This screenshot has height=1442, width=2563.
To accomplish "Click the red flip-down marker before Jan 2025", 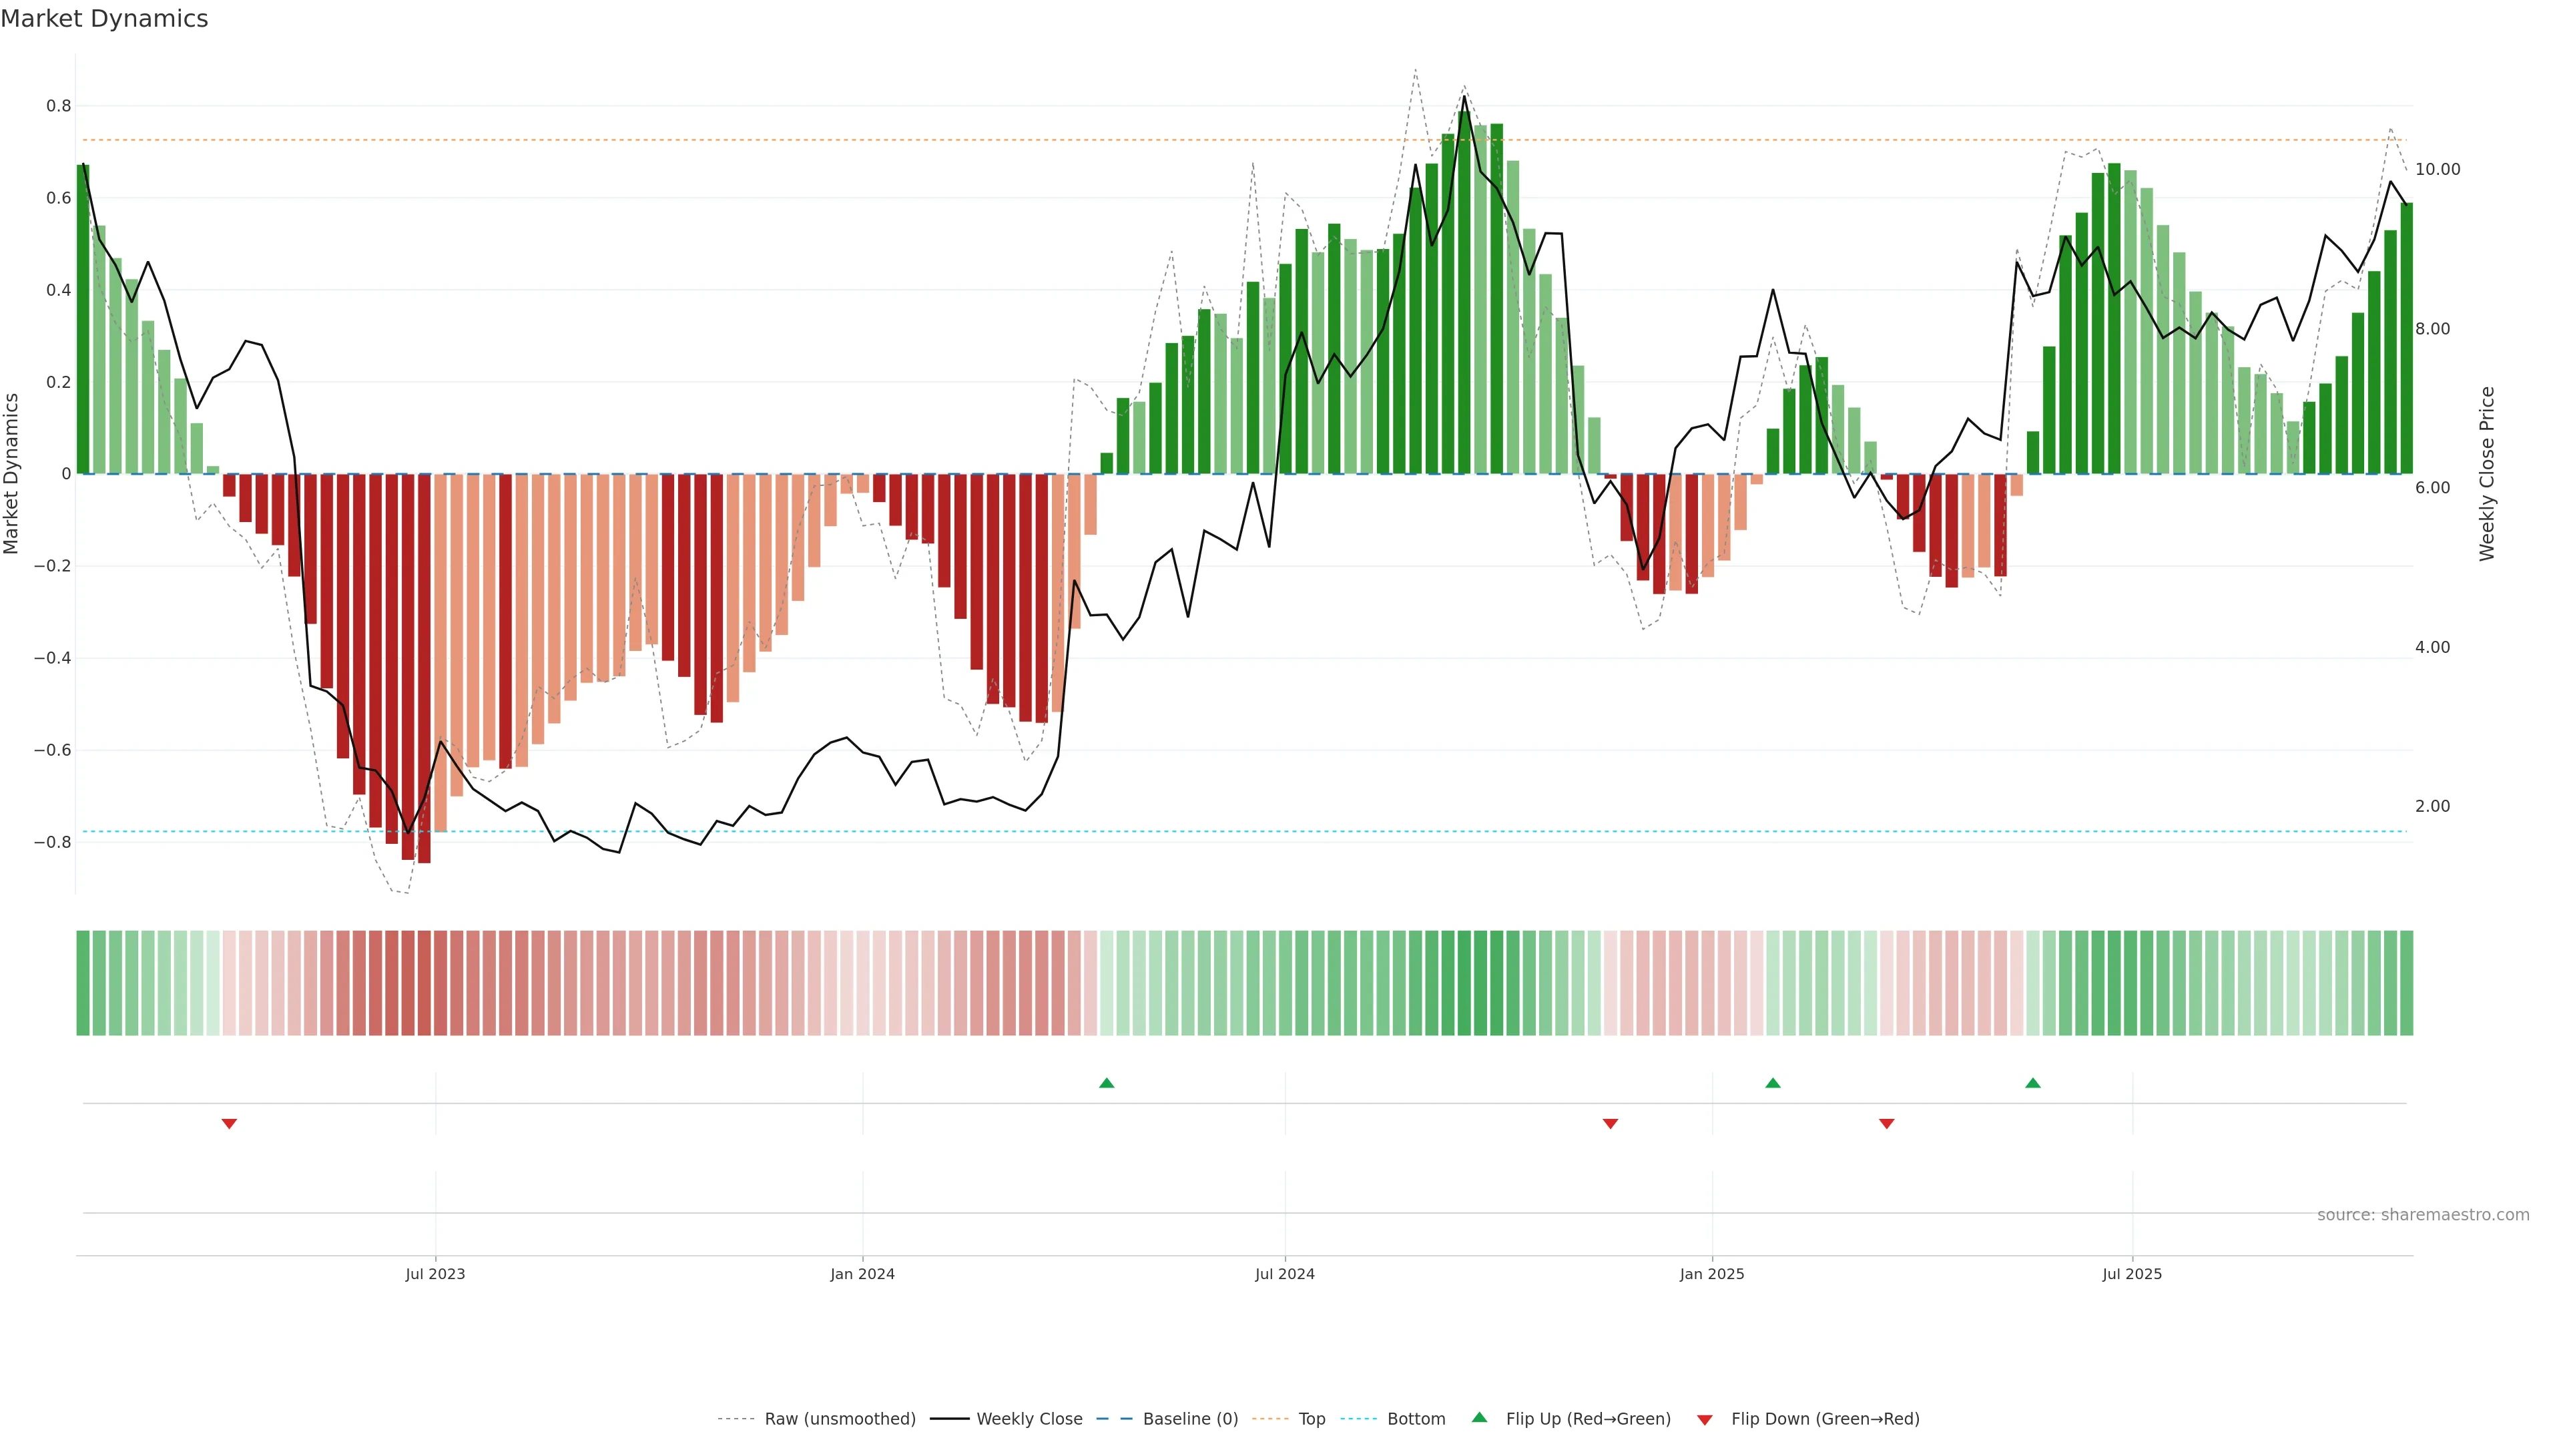I will coord(1610,1124).
